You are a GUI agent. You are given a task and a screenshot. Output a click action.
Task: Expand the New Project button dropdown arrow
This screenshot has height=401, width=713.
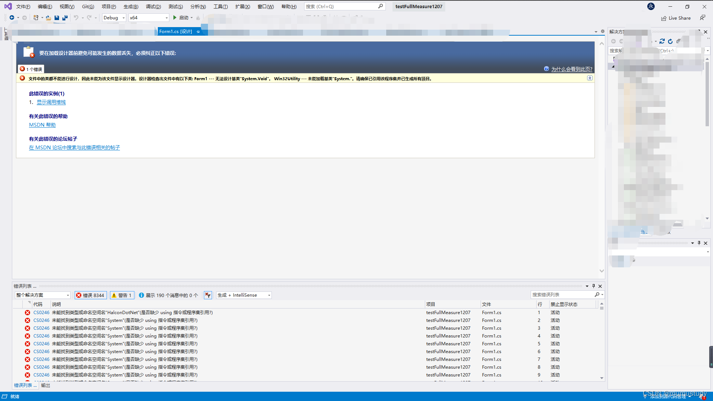tap(42, 18)
